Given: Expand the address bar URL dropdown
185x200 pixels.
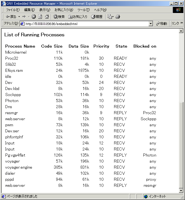Looking at the screenshot, I should pos(151,24).
